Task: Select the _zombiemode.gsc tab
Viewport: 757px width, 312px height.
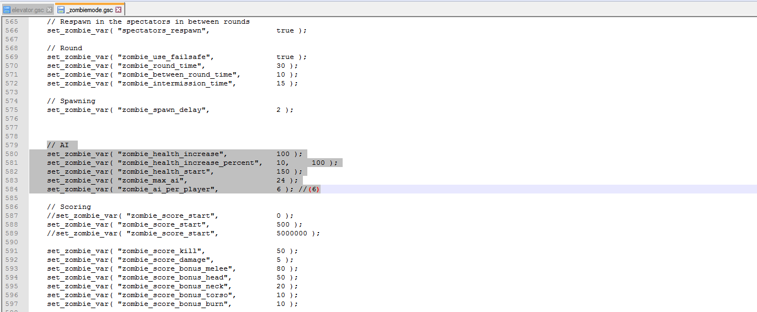Action: [x=89, y=9]
